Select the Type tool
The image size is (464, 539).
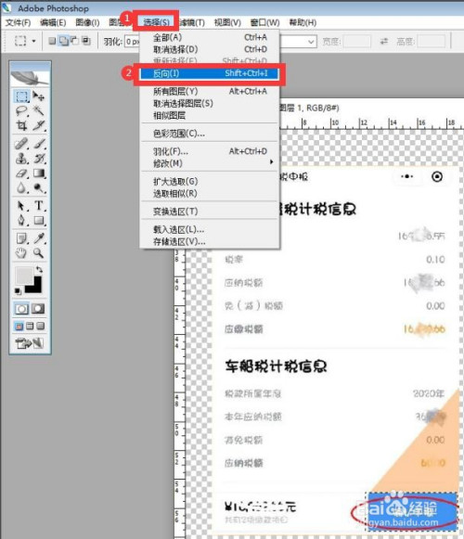point(39,206)
